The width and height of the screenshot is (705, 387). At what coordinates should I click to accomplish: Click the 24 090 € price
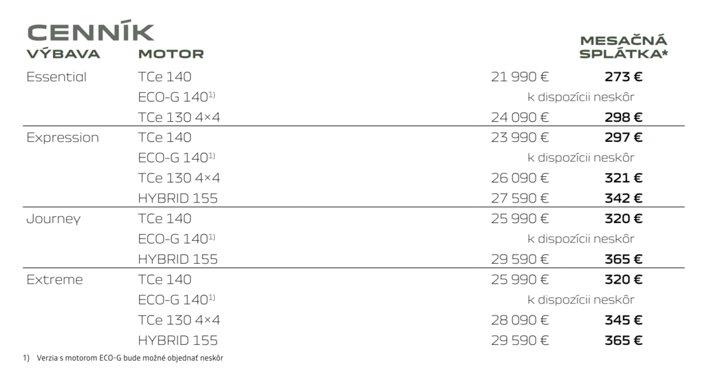520,118
